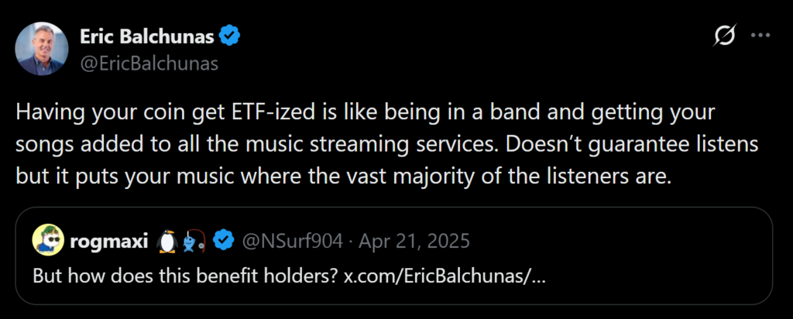This screenshot has width=793, height=319.
Task: Open the Apr 21, 2025 timestamp
Action: [x=416, y=242]
